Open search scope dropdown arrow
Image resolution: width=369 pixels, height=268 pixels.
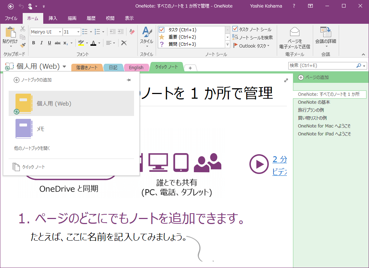(364, 66)
